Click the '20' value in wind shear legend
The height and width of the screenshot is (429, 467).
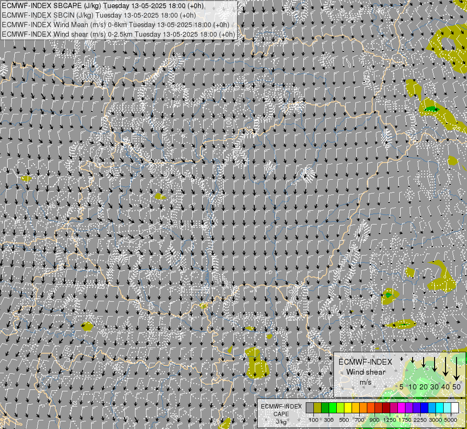(424, 387)
